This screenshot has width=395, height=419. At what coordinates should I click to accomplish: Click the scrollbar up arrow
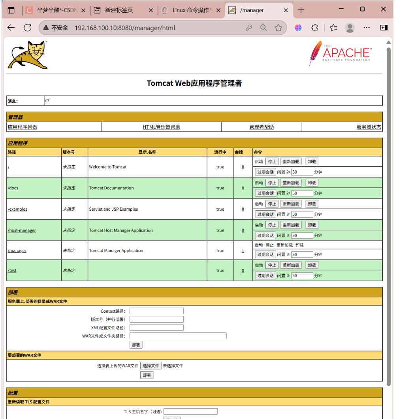(x=389, y=42)
